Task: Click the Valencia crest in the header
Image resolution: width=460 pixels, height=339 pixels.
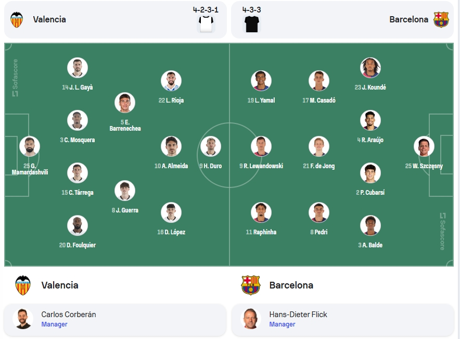Action: point(17,20)
